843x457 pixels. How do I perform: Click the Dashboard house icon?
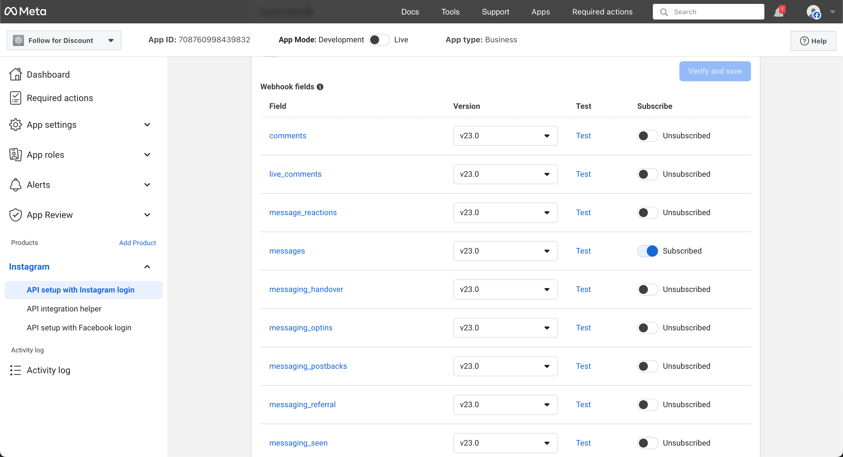click(15, 75)
